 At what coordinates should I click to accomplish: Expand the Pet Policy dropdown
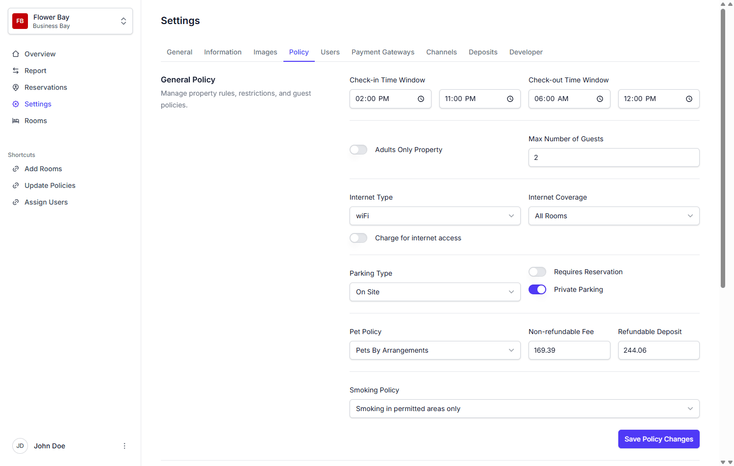click(x=434, y=350)
